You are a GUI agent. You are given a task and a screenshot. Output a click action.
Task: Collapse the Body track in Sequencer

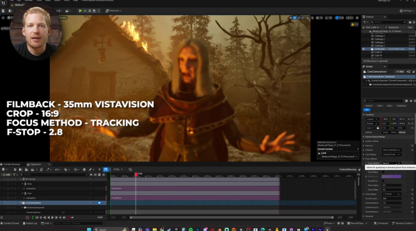click(23, 184)
